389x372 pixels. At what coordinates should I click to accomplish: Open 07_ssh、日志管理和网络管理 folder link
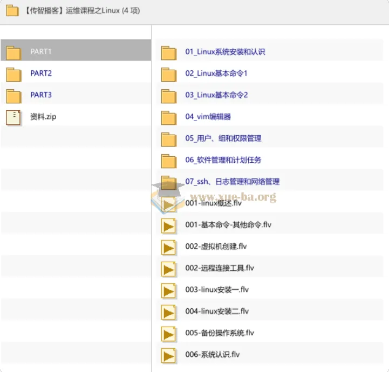(233, 182)
